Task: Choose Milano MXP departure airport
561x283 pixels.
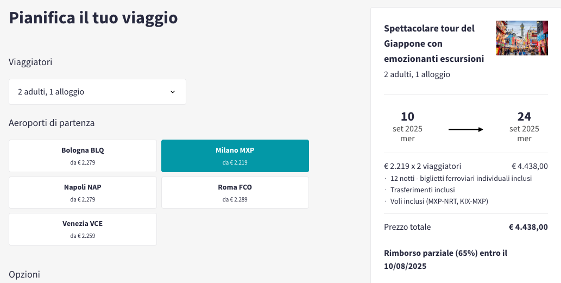Action: click(x=235, y=156)
